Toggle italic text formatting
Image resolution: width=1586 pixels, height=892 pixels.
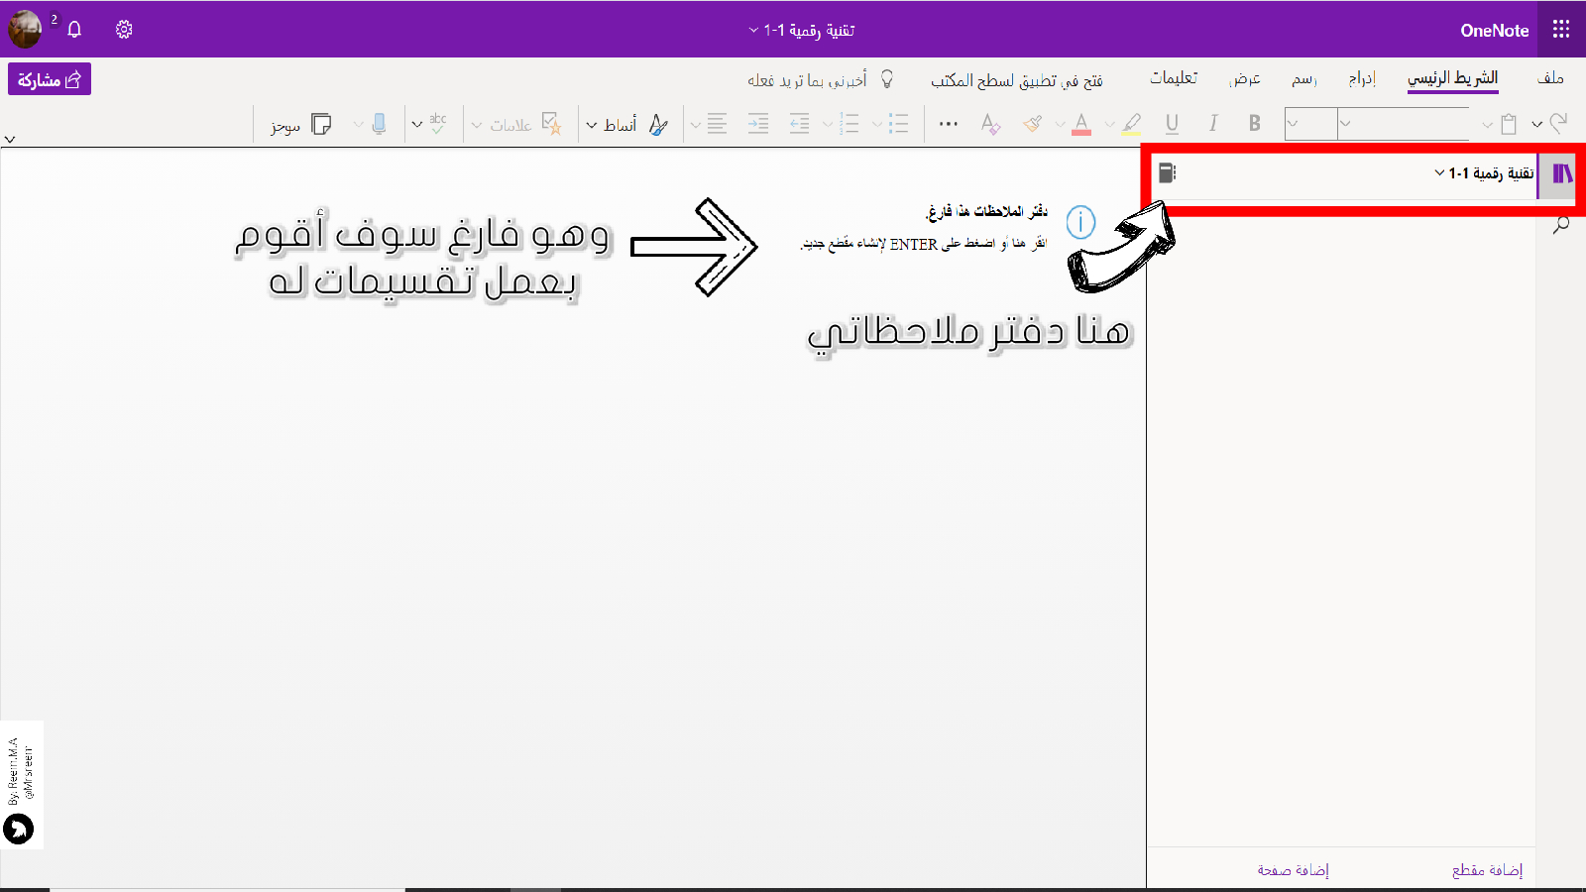(x=1213, y=124)
